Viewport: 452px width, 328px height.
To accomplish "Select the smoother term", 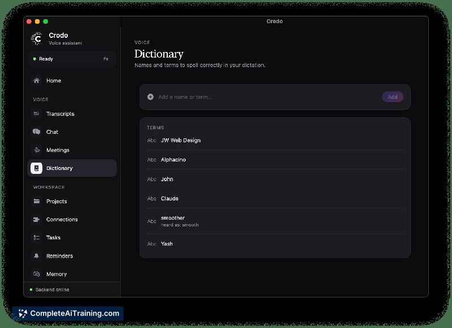I will 173,218.
